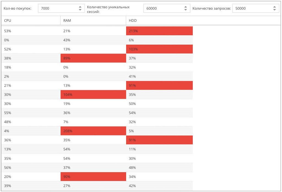Decrease Количество запросов using down arrow

pos(274,10)
